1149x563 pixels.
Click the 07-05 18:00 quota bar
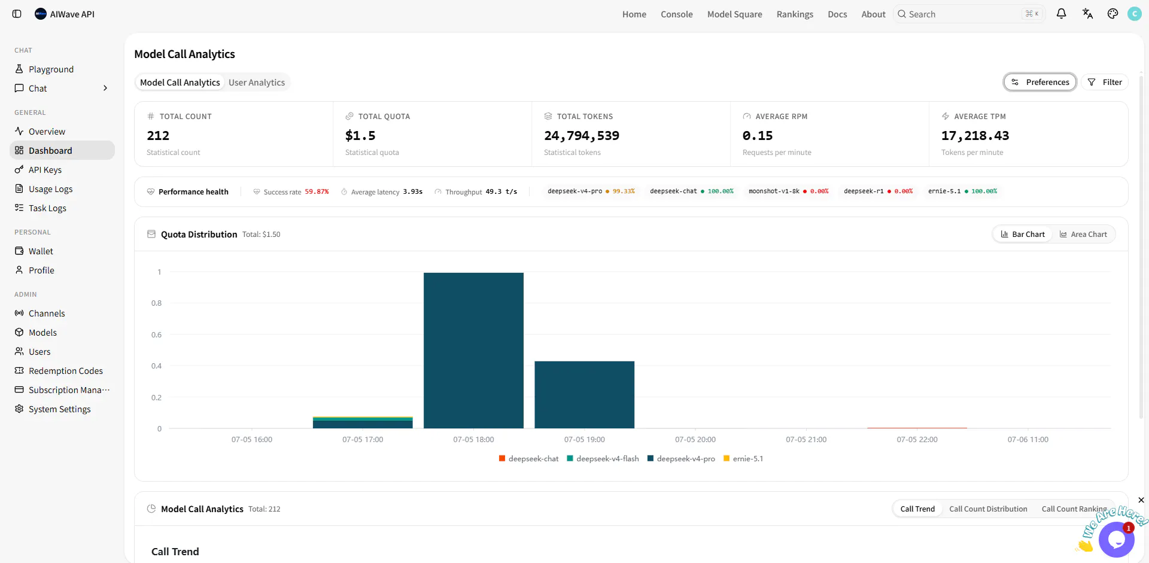pos(473,351)
